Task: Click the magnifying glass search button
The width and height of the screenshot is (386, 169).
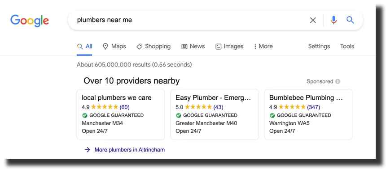Action: (x=350, y=20)
